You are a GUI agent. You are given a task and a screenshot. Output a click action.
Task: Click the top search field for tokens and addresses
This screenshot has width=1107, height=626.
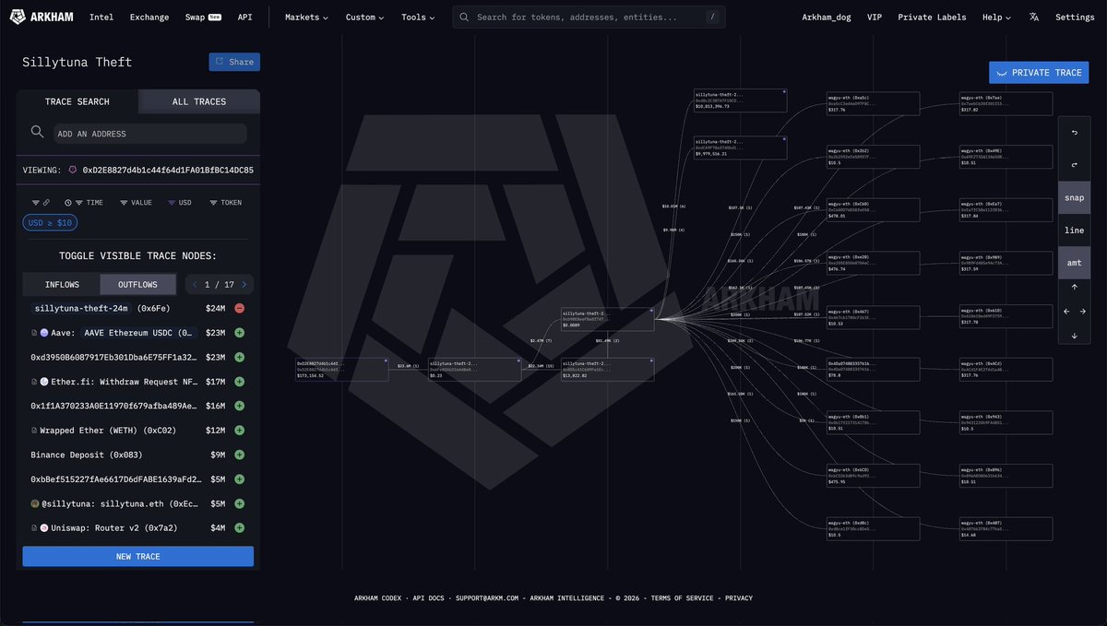click(589, 17)
